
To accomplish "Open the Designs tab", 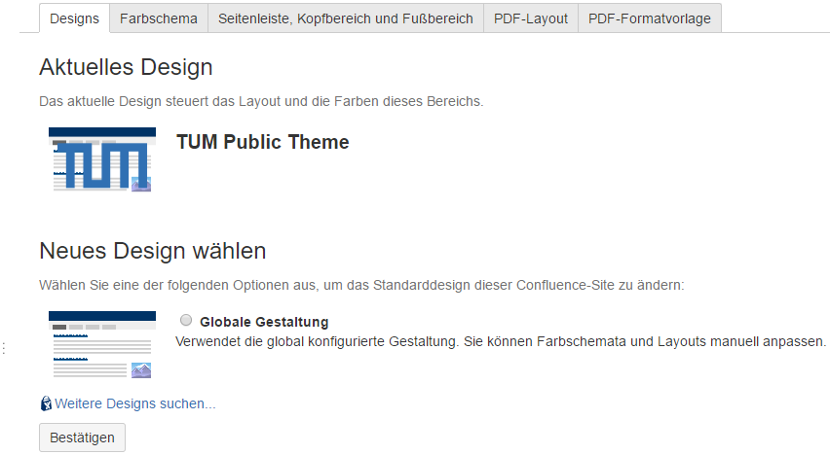I will (x=74, y=18).
